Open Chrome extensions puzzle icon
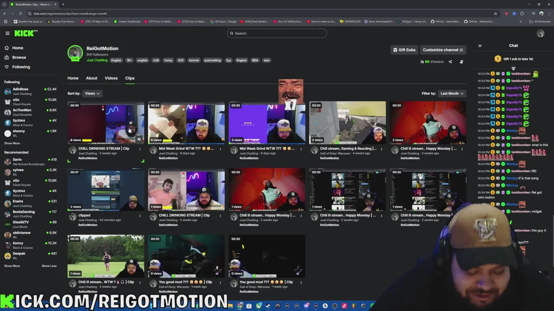 tap(522, 13)
